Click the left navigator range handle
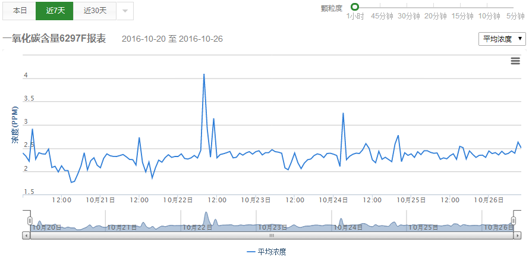The width and height of the screenshot is (529, 260). (30, 221)
